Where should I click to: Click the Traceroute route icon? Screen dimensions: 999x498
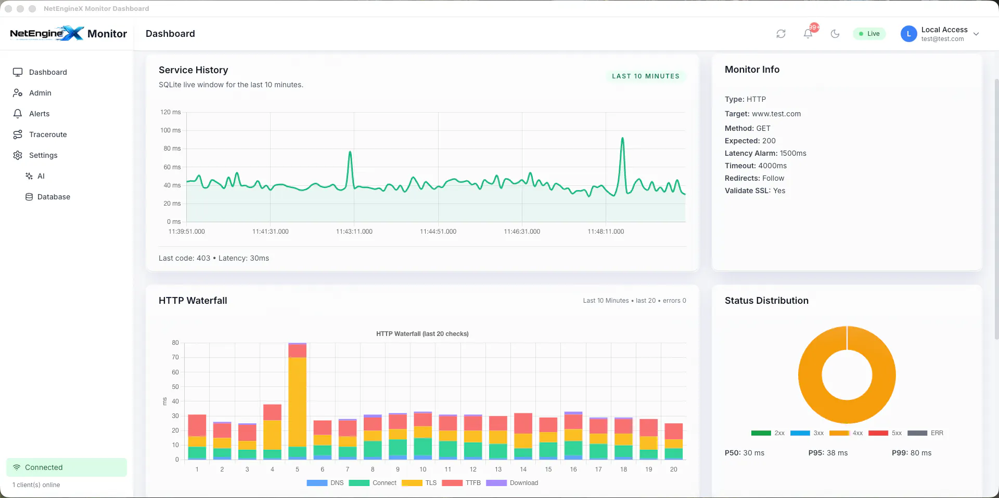coord(18,134)
